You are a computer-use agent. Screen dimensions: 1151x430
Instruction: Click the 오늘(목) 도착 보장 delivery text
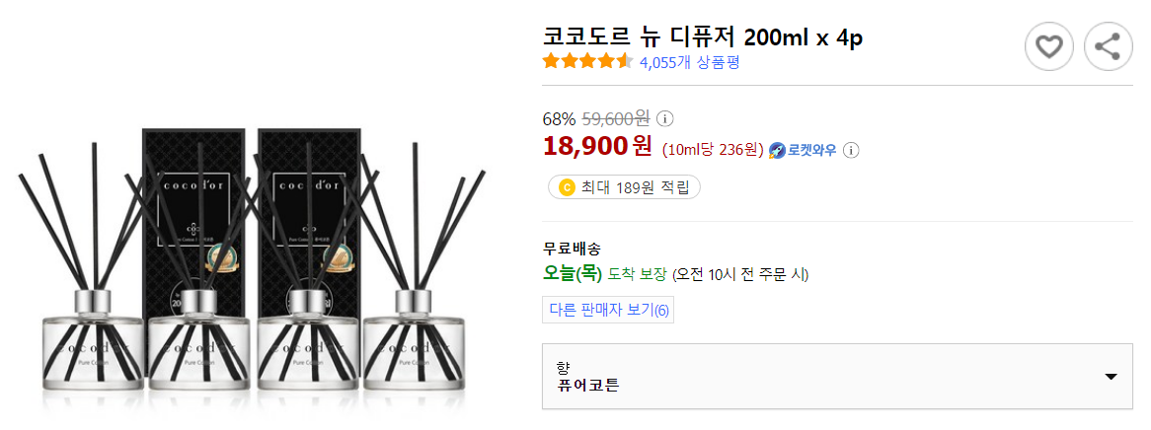(x=605, y=274)
